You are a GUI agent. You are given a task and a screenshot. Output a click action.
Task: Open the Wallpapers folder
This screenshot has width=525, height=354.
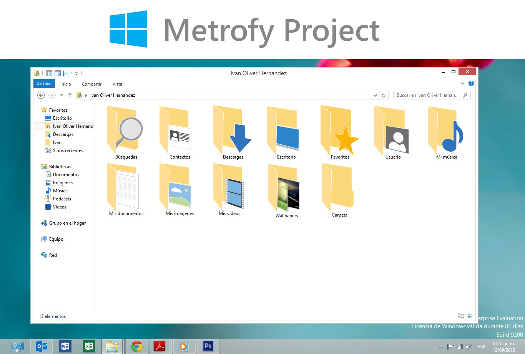pyautogui.click(x=286, y=188)
